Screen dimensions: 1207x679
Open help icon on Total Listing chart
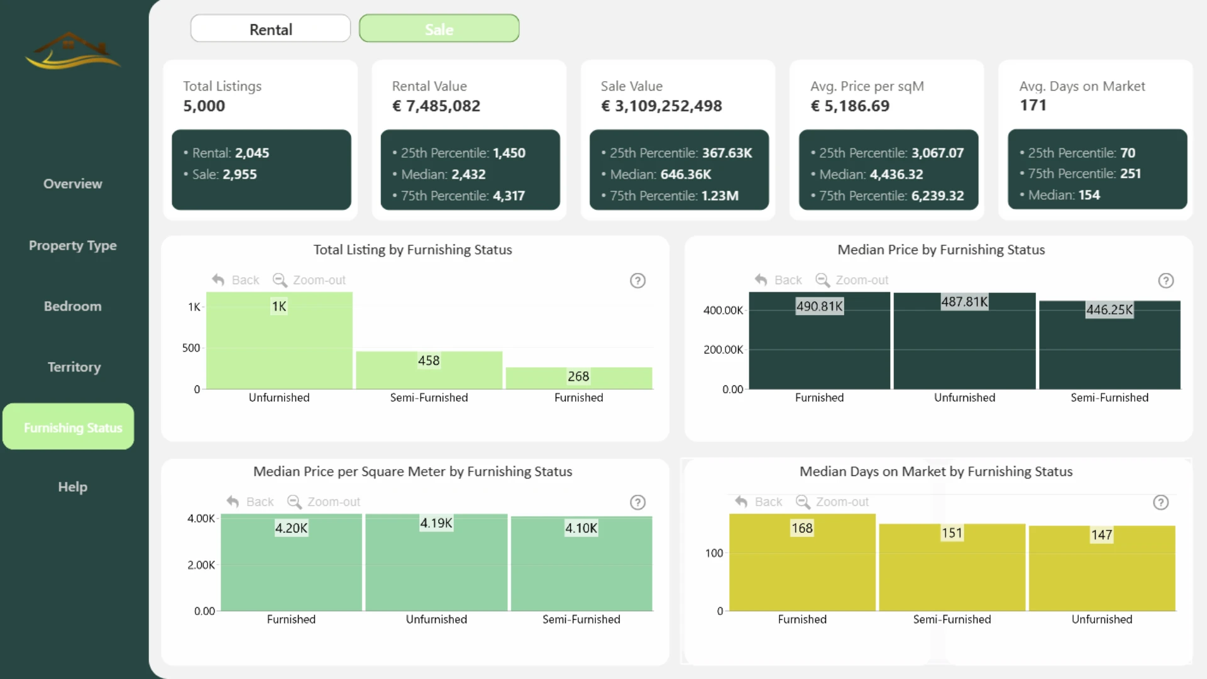(637, 280)
